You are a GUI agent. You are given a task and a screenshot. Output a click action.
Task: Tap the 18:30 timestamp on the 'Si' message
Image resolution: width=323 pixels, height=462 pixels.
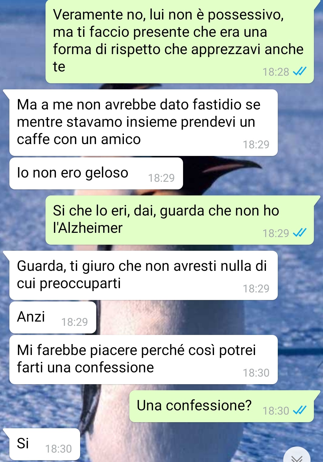(x=58, y=449)
